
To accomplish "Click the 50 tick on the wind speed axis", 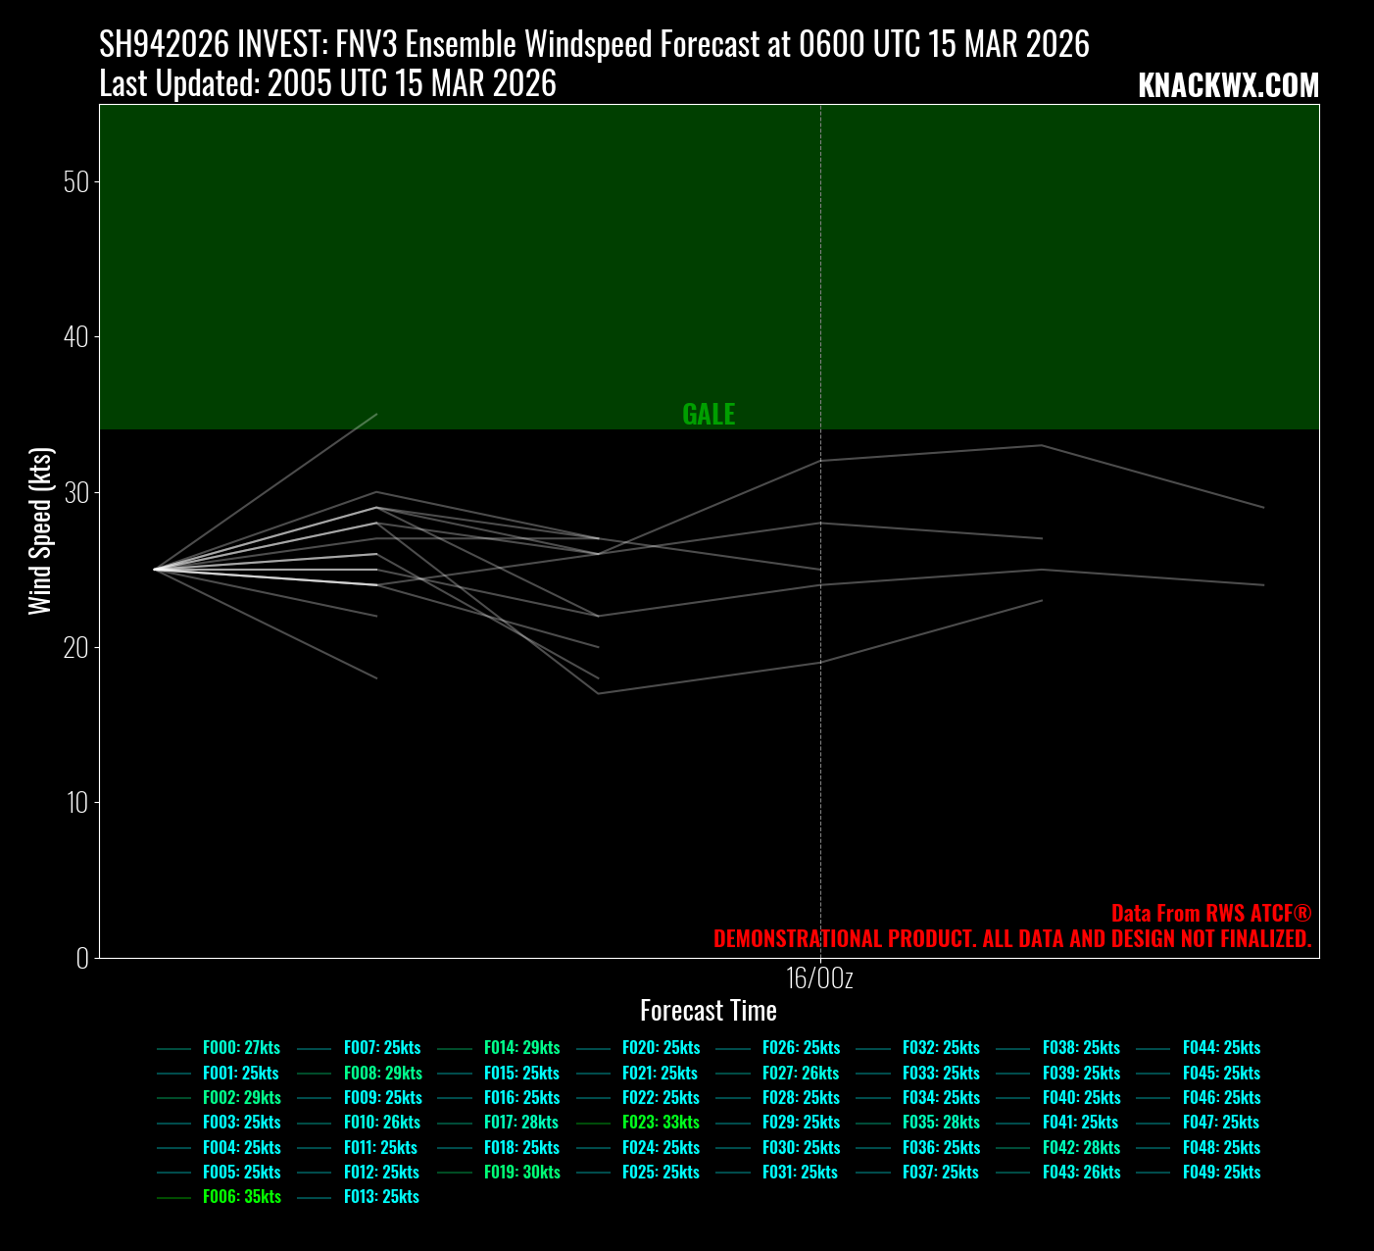I will [75, 182].
